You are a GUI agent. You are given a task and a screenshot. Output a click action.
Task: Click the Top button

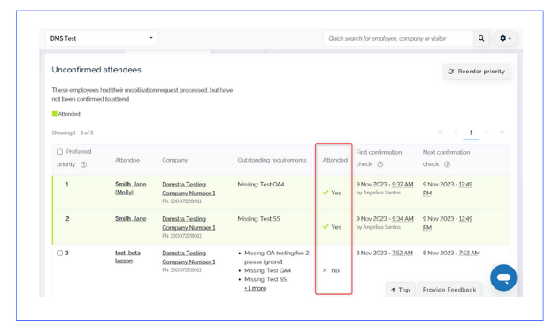(401, 290)
